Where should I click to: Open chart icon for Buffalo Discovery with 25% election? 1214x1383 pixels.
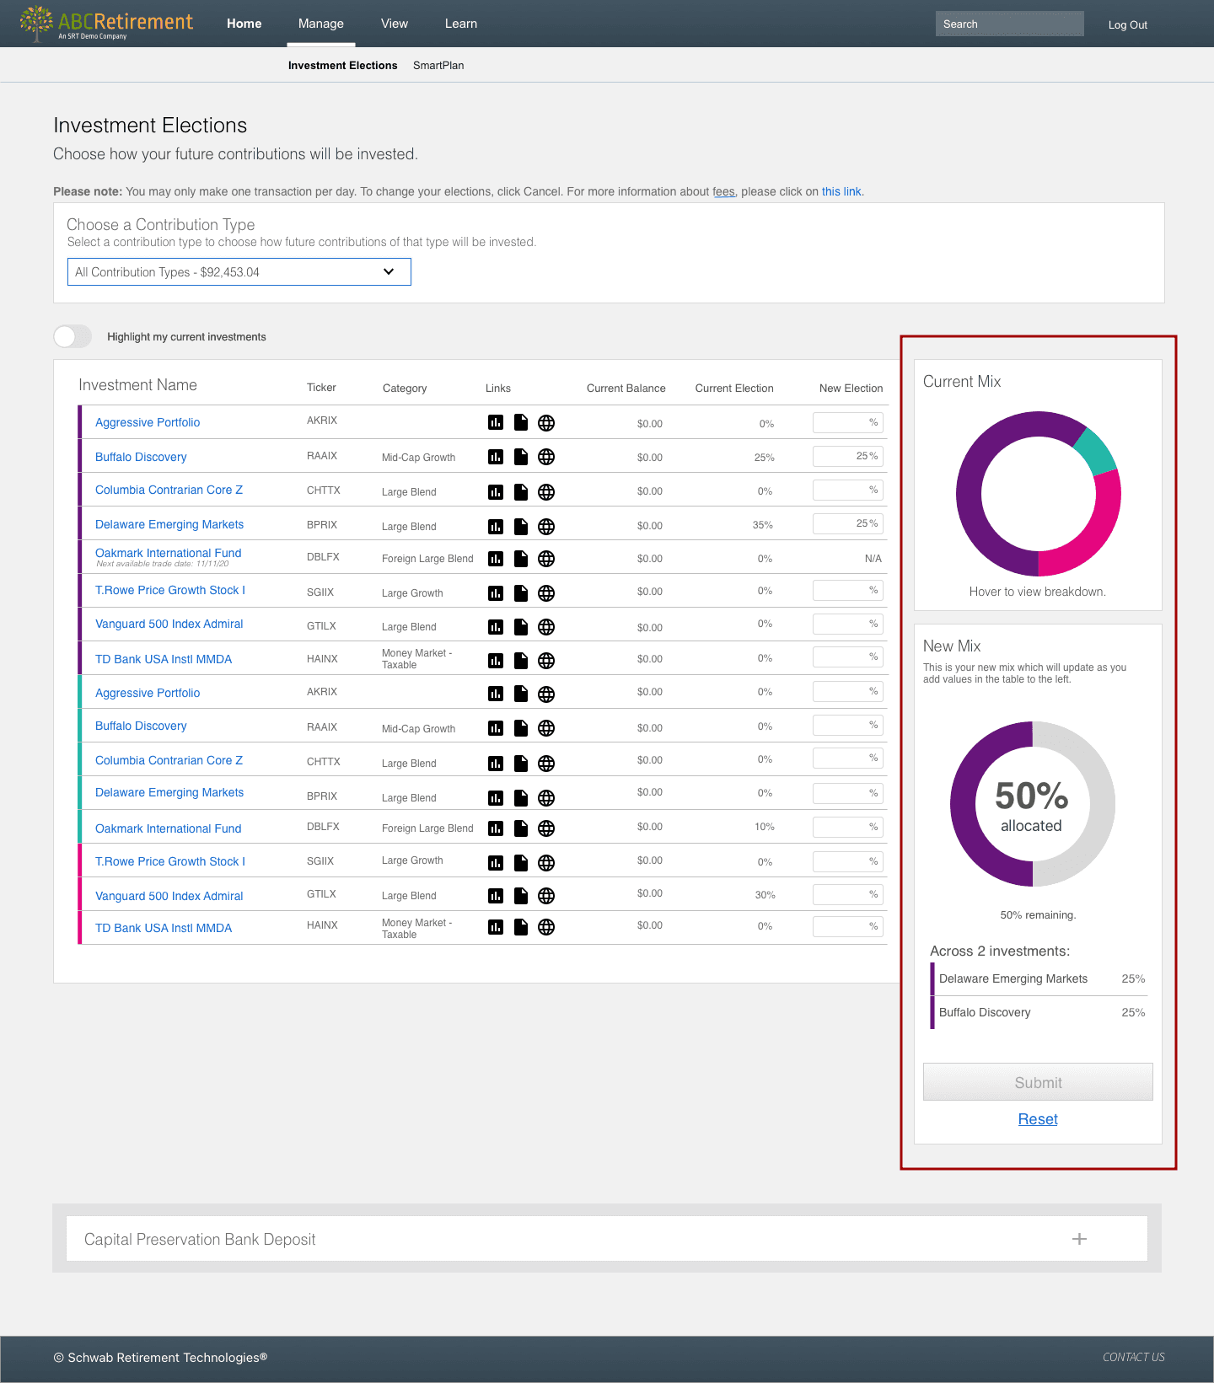pyautogui.click(x=496, y=457)
